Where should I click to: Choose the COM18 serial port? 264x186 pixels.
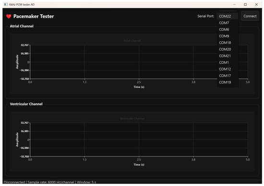(x=228, y=43)
